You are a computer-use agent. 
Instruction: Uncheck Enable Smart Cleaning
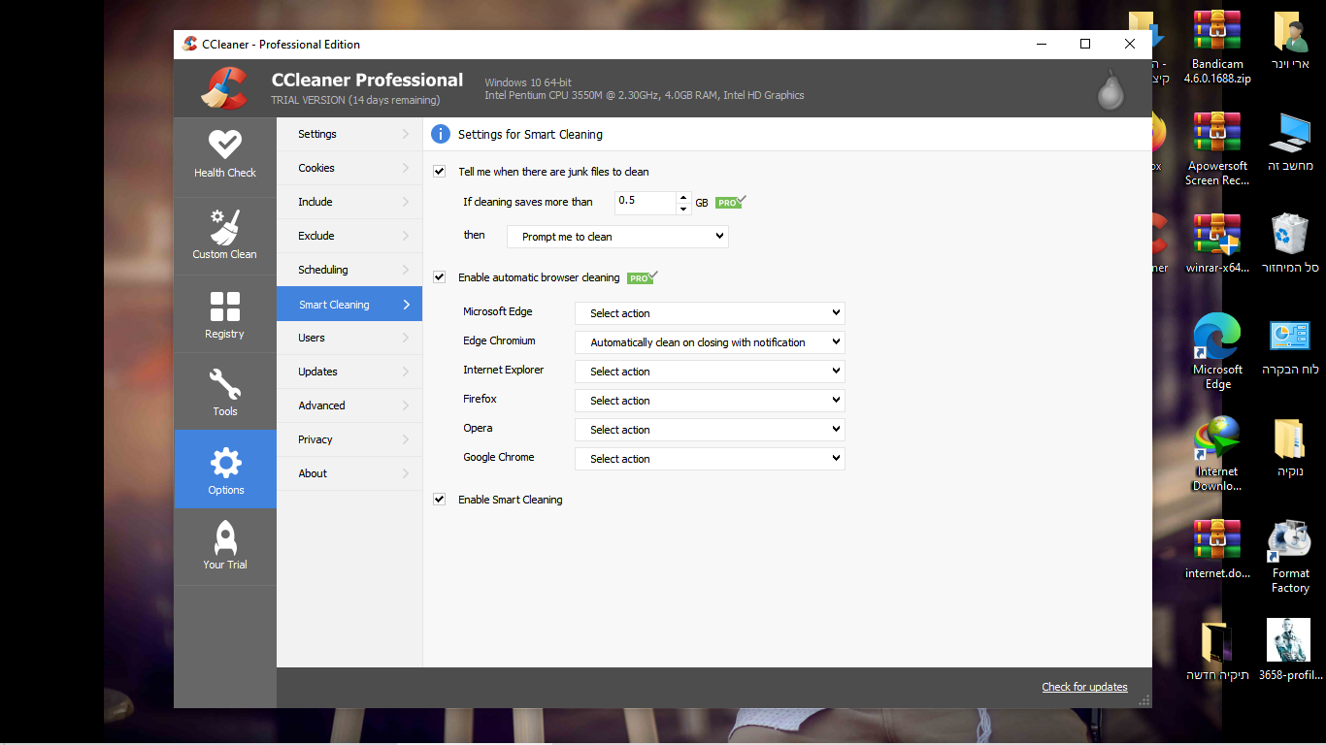[x=440, y=500]
